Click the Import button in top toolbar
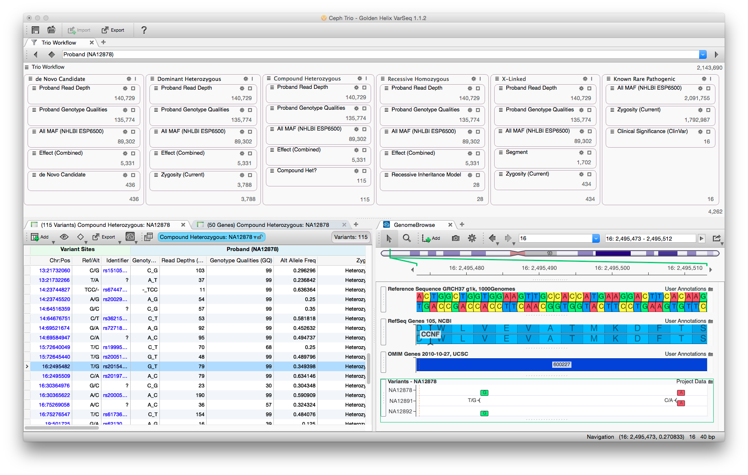This screenshot has height=475, width=748. click(x=79, y=30)
